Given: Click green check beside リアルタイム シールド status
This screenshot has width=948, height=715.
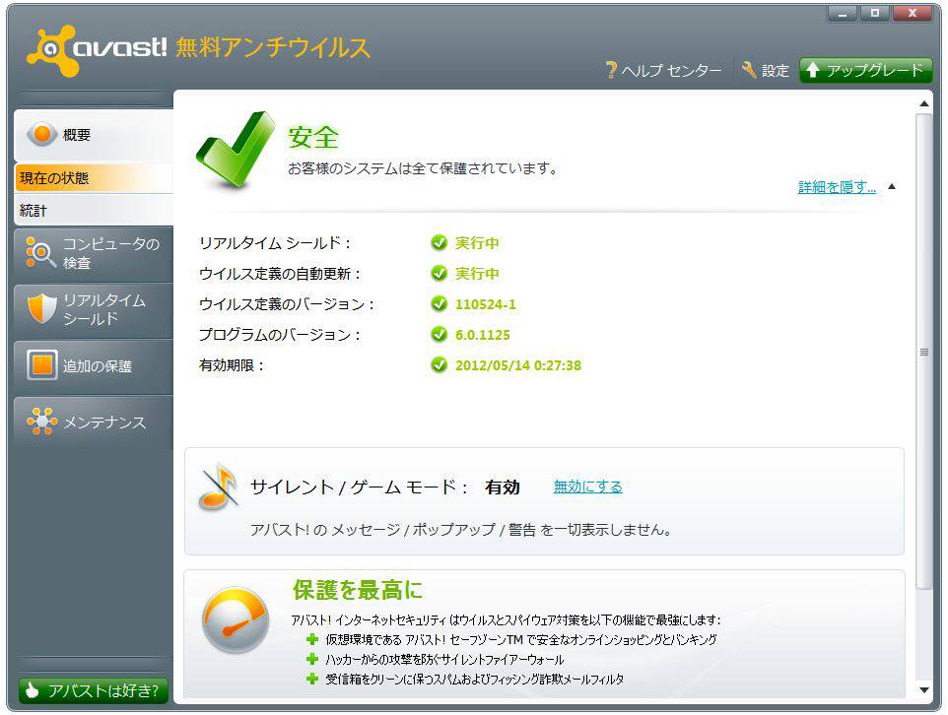Looking at the screenshot, I should [x=439, y=242].
